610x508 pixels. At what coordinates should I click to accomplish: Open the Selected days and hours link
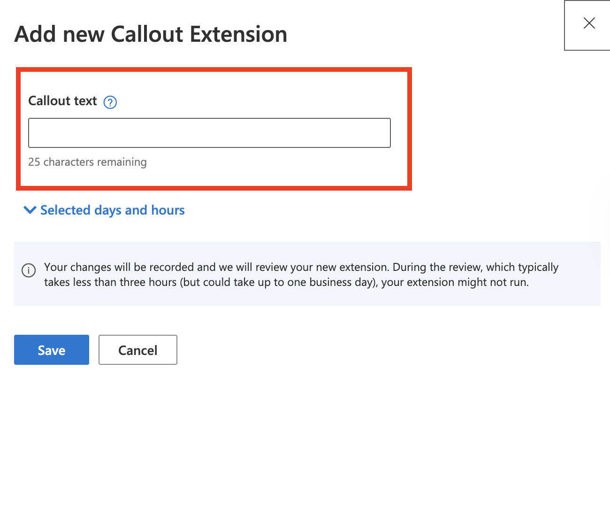pyautogui.click(x=112, y=210)
